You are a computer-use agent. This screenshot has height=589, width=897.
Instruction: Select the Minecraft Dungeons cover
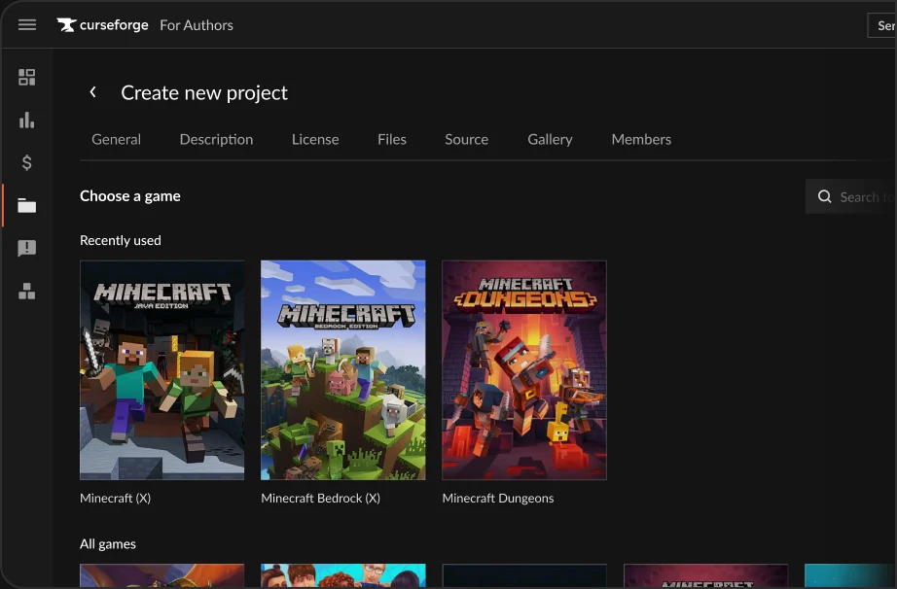[x=524, y=370]
